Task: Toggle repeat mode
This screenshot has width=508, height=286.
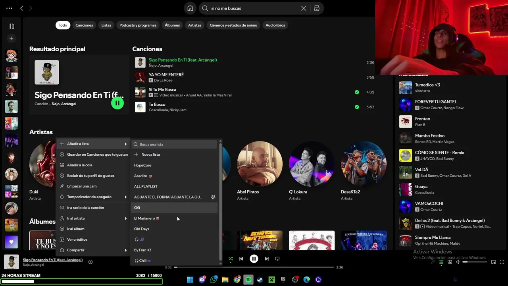Action: [x=277, y=259]
